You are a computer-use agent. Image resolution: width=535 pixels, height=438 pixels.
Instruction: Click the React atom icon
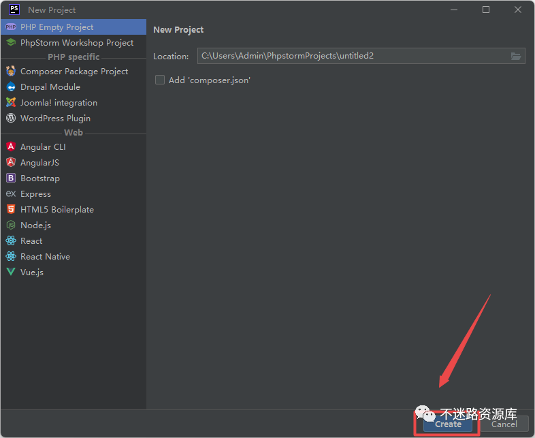[11, 240]
